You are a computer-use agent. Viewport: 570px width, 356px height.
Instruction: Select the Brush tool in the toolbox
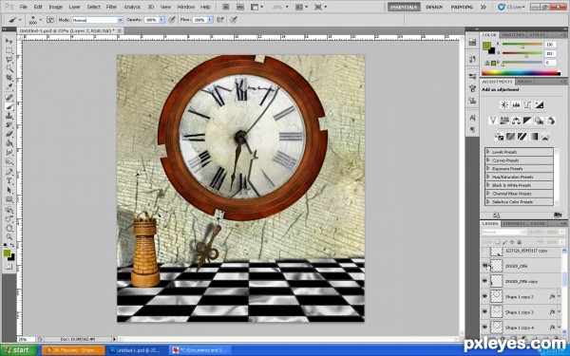coord(9,106)
